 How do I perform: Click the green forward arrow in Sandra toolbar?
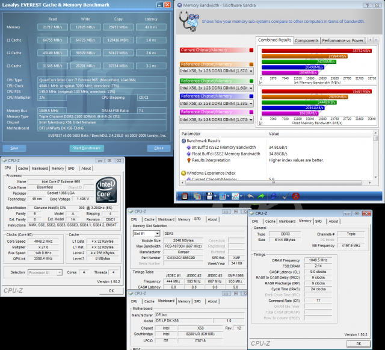point(261,196)
